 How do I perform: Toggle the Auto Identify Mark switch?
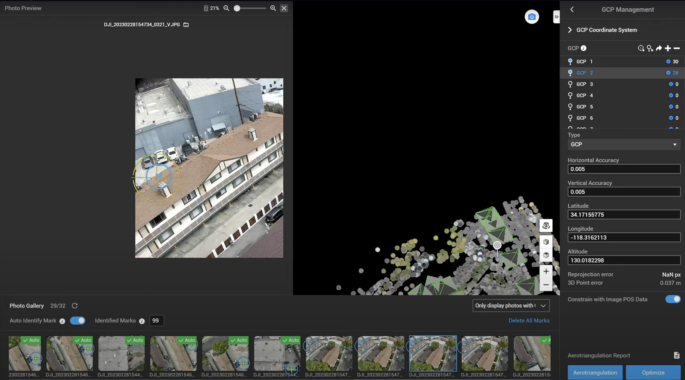point(77,321)
